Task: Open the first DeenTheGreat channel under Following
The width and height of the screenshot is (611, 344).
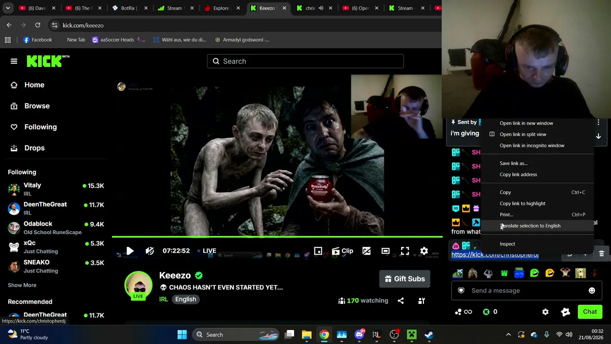Action: pyautogui.click(x=56, y=208)
